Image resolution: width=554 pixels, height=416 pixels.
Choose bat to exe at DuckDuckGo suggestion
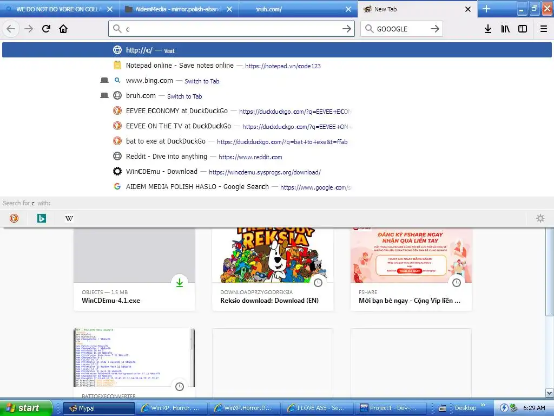click(x=277, y=141)
